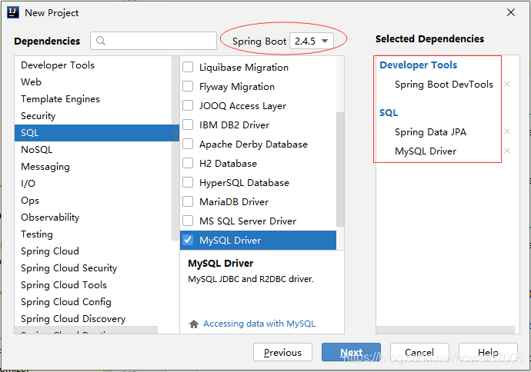
Task: Open Template Engines category
Action: point(93,98)
